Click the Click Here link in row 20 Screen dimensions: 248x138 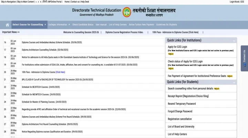coord(60,72)
